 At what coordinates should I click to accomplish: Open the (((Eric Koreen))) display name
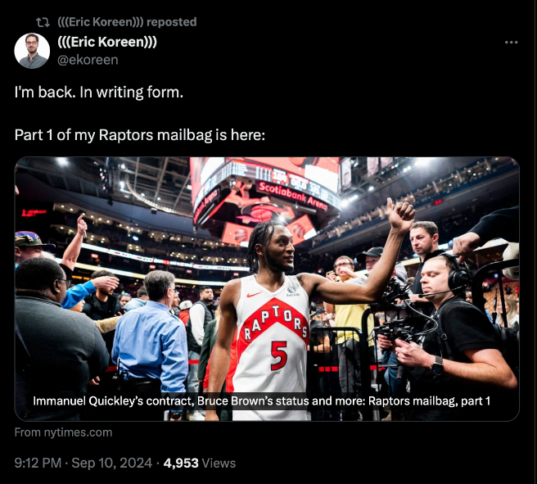107,43
